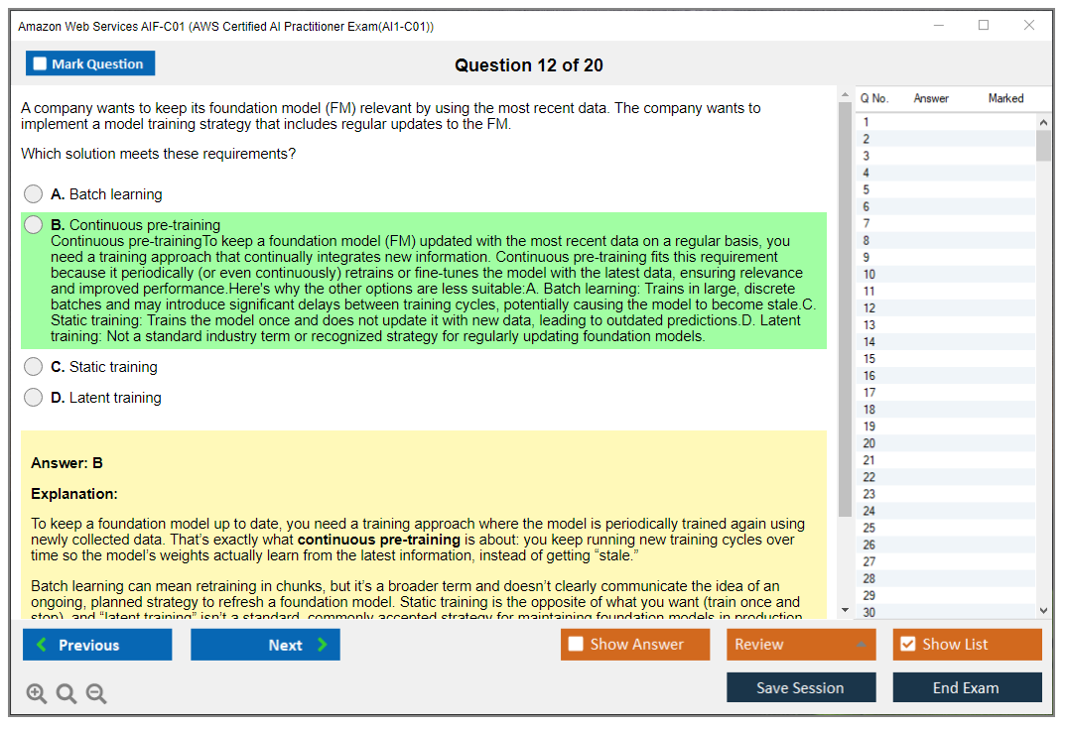Click the Answer column header
The height and width of the screenshot is (729, 1067).
coord(930,98)
